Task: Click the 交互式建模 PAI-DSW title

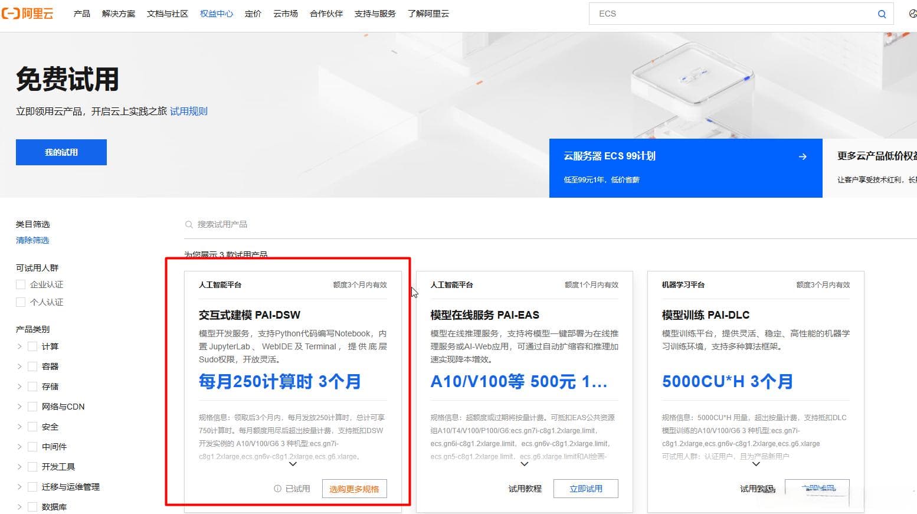Action: [250, 315]
